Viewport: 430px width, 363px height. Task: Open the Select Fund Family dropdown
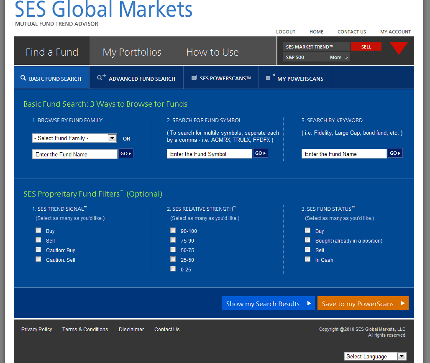[x=74, y=138]
